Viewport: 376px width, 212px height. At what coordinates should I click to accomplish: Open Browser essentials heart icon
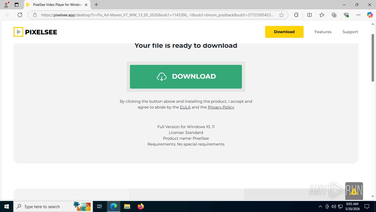(x=346, y=15)
